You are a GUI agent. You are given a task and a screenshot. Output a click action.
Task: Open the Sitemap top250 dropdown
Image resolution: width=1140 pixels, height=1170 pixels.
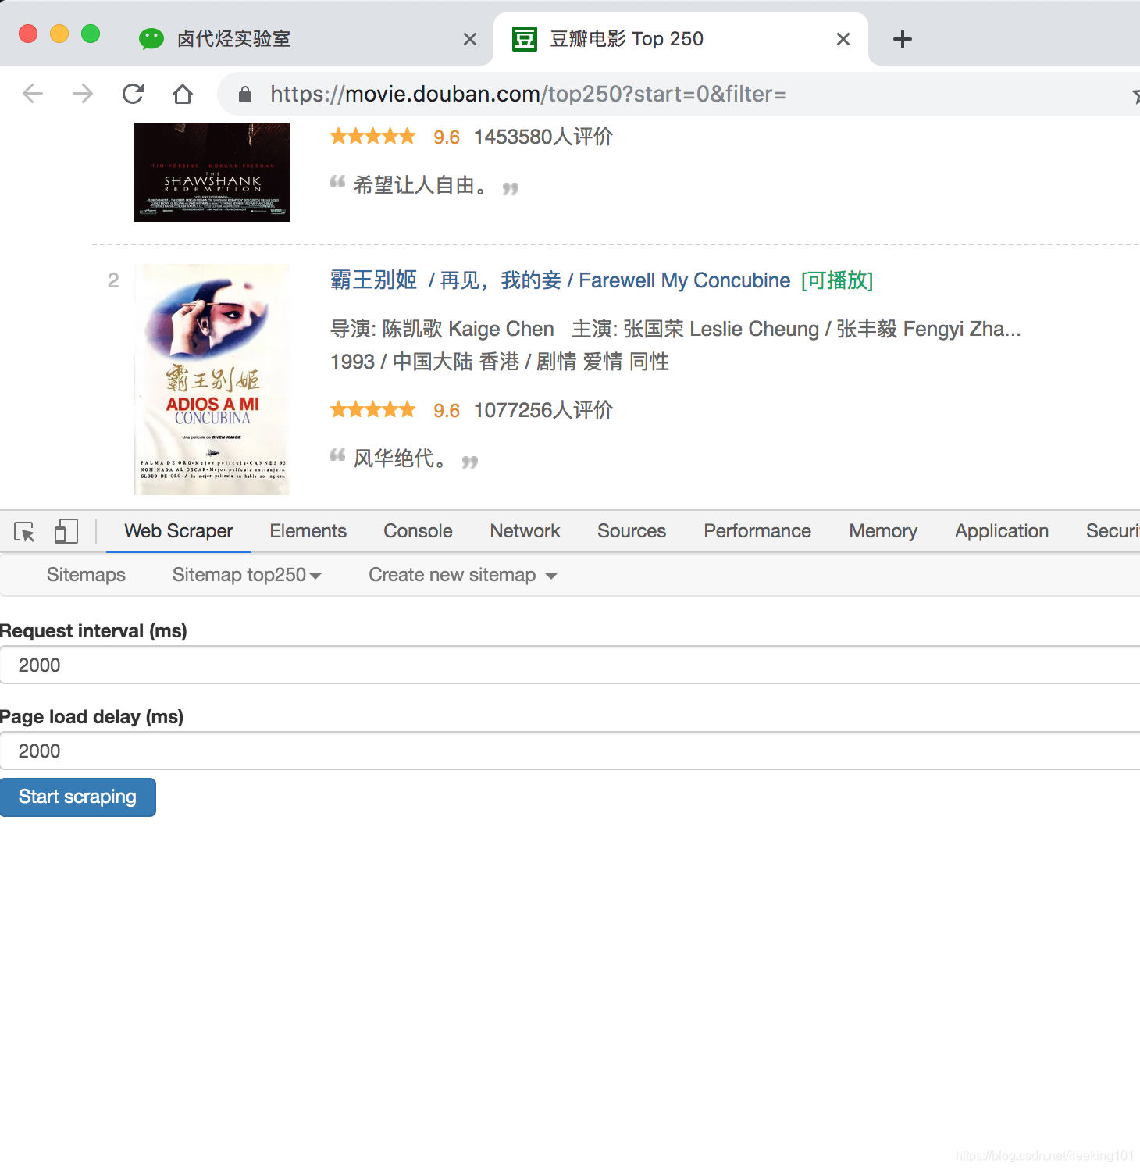246,575
